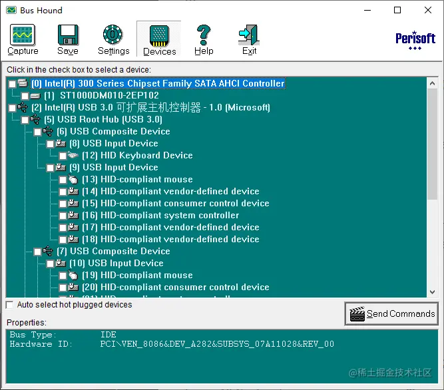Click icon of (20) consumer control device
The image size is (444, 390).
[73, 287]
